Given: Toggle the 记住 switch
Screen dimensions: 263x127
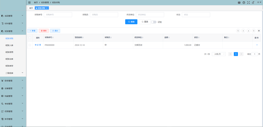Looking at the screenshot, I should pyautogui.click(x=154, y=22).
